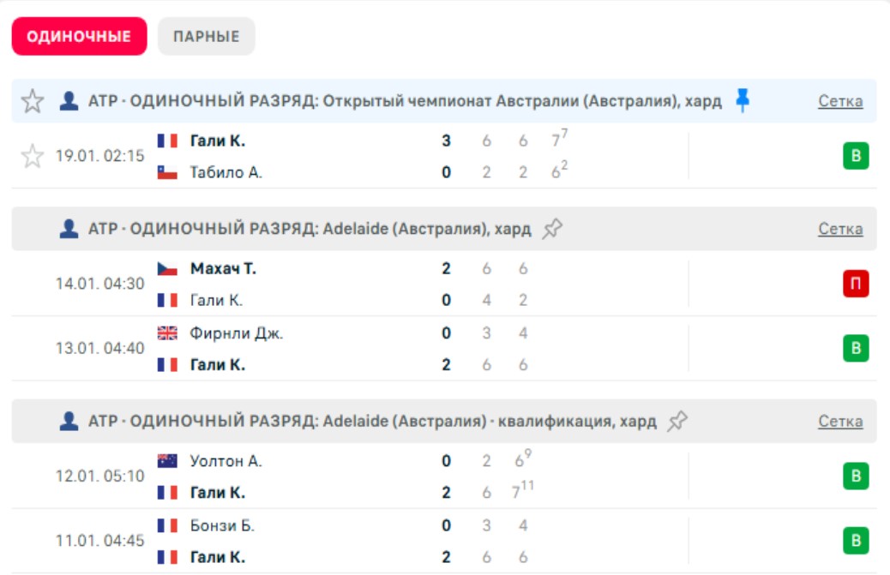This screenshot has height=575, width=890.
Task: Open the Australian Open Сетка link
Action: (839, 101)
